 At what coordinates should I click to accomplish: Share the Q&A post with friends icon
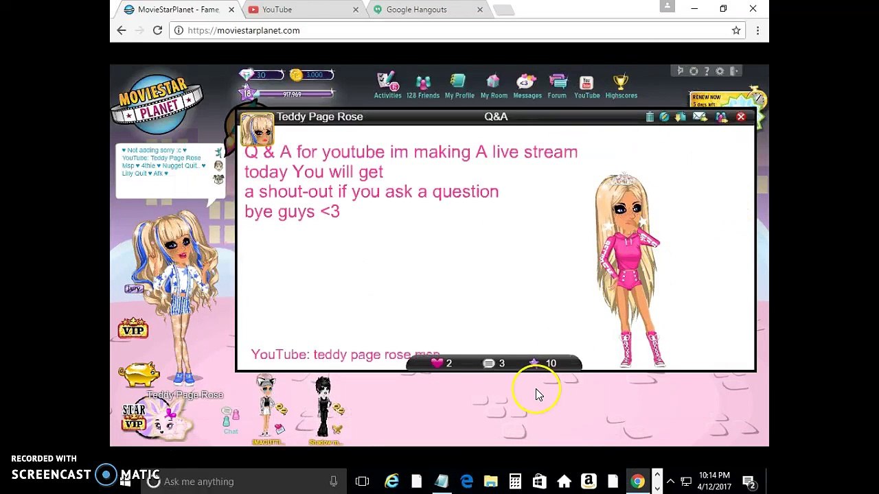[721, 117]
